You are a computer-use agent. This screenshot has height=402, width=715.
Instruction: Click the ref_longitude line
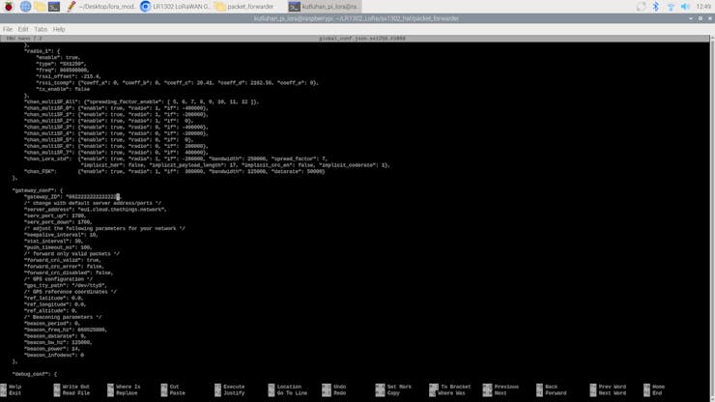click(x=55, y=304)
